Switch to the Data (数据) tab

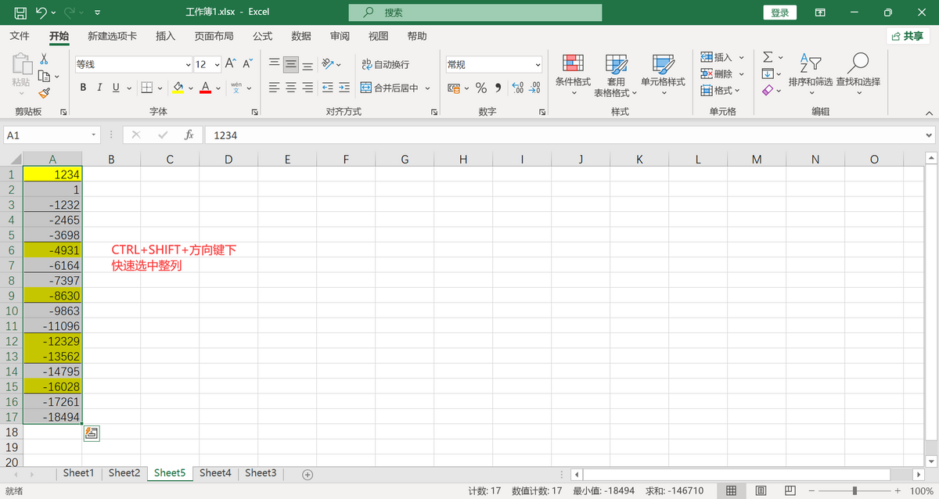301,36
